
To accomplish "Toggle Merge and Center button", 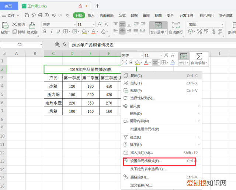I will (158, 28).
